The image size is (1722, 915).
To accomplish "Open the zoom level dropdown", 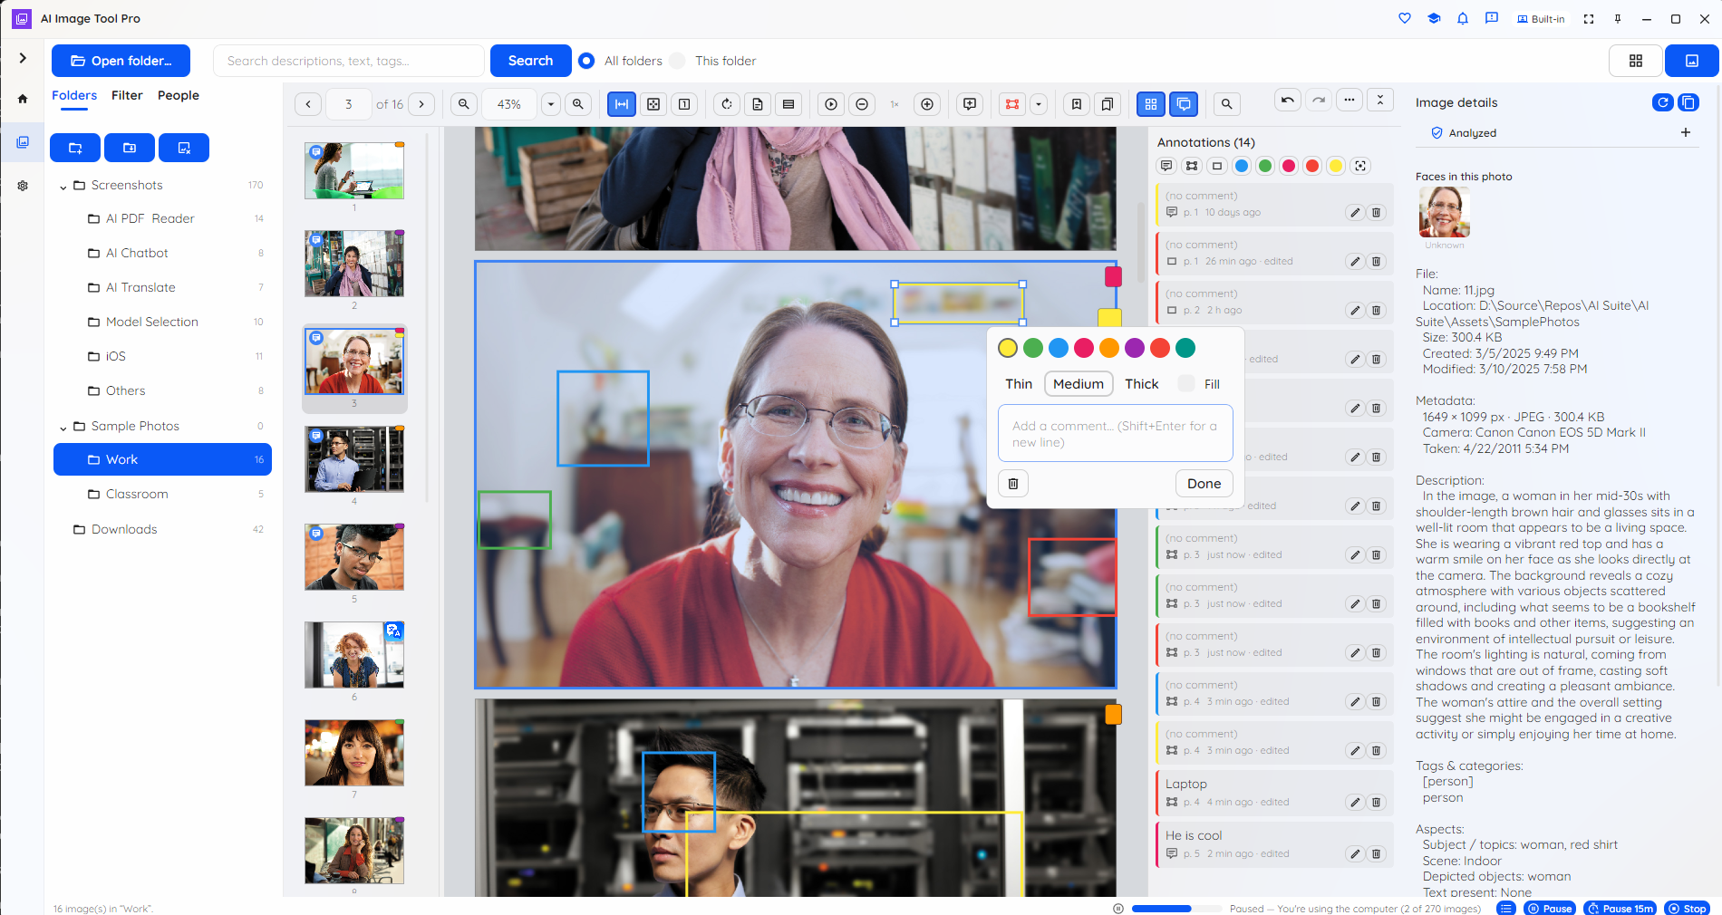I will (551, 104).
